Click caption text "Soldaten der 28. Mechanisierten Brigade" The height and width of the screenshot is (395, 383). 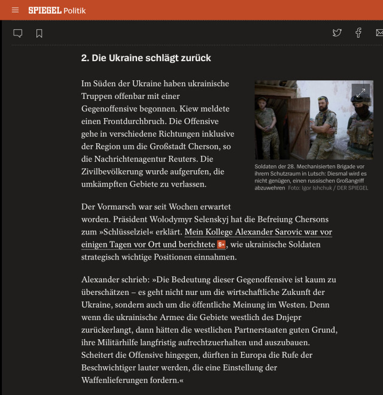[x=304, y=167]
